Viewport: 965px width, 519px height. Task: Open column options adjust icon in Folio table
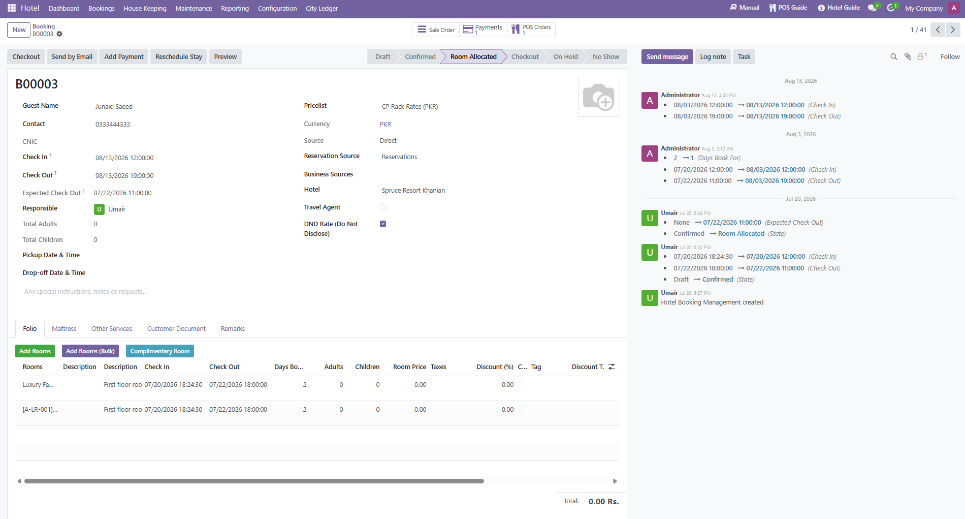[x=612, y=367]
